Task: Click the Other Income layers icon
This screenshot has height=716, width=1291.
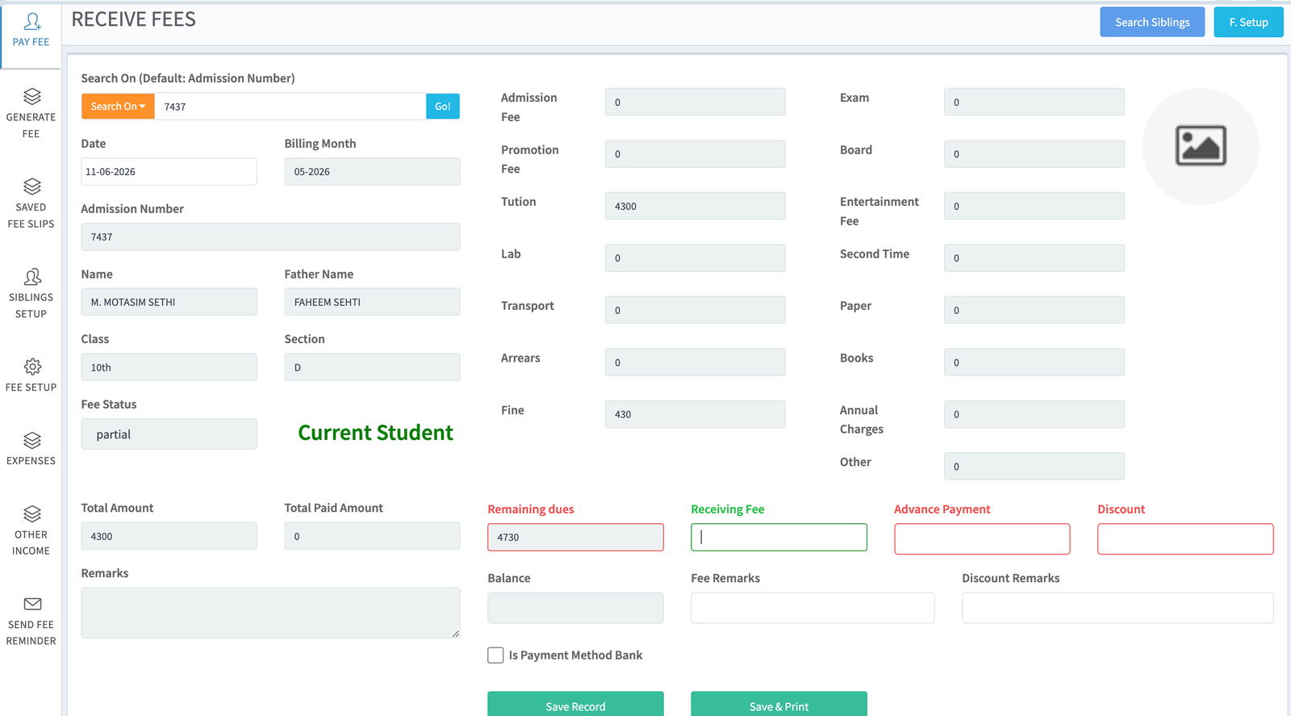Action: (x=32, y=514)
